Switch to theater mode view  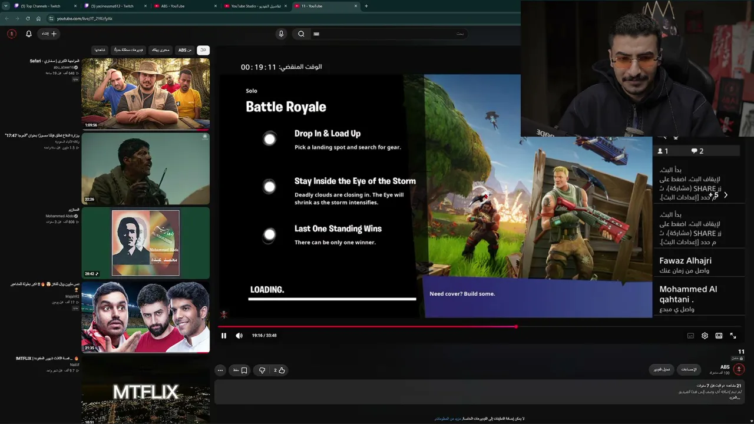pyautogui.click(x=719, y=336)
